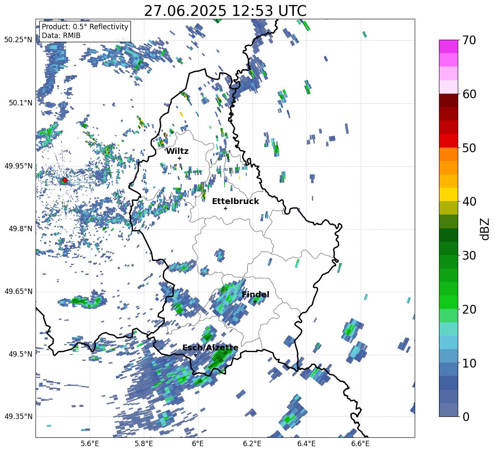Viewport: 495px width, 452px height.
Task: Click the Findel location label
Action: (x=255, y=294)
